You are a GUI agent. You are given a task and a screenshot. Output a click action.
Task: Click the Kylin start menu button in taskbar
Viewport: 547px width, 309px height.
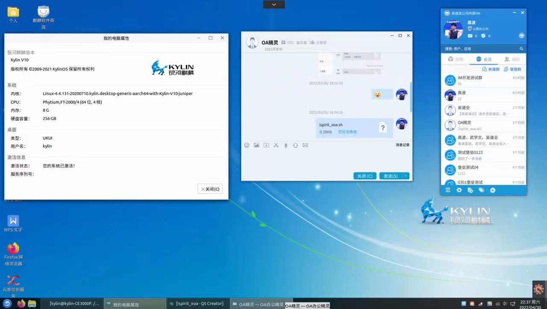coord(8,303)
